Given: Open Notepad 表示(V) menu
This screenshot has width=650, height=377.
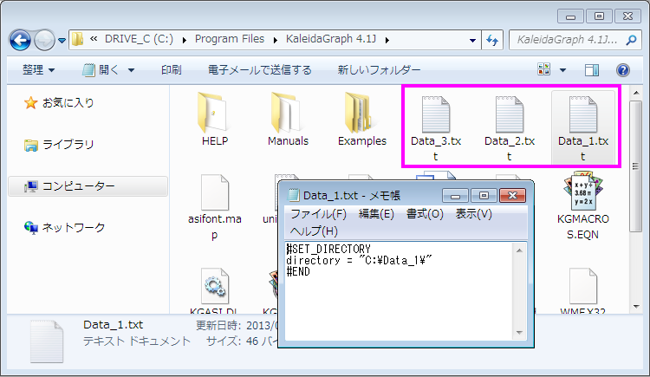Looking at the screenshot, I should tap(473, 214).
